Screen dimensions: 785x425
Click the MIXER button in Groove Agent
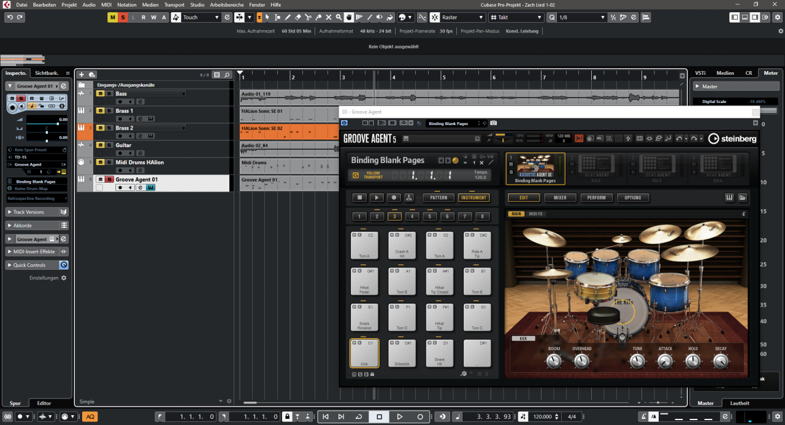[560, 197]
